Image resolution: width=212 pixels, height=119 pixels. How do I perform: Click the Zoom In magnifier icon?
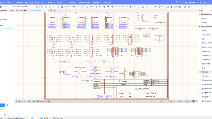[x=42, y=7]
